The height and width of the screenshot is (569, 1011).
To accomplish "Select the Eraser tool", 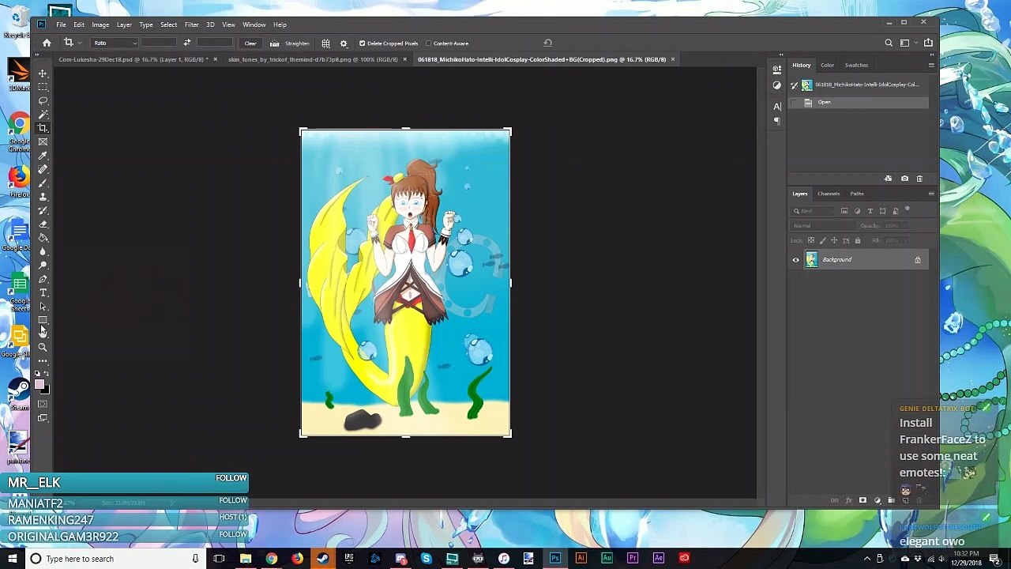I will point(43,224).
